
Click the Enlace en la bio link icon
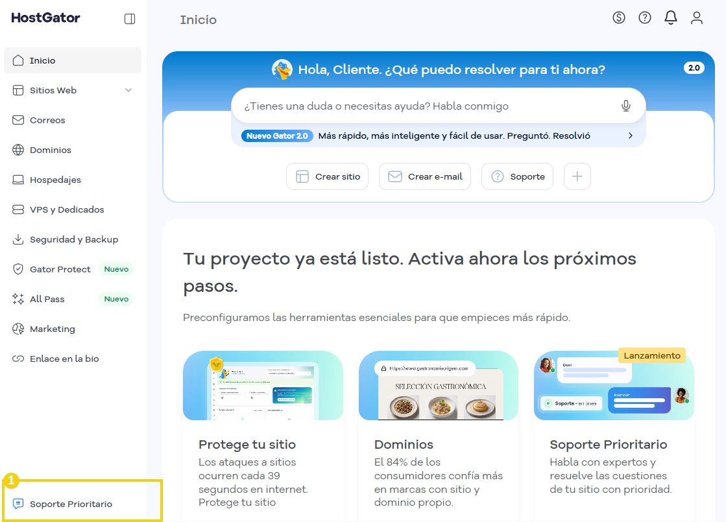(x=18, y=359)
